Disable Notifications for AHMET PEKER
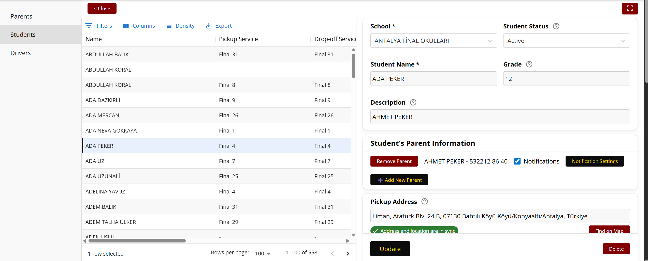Image resolution: width=648 pixels, height=261 pixels. click(x=517, y=161)
